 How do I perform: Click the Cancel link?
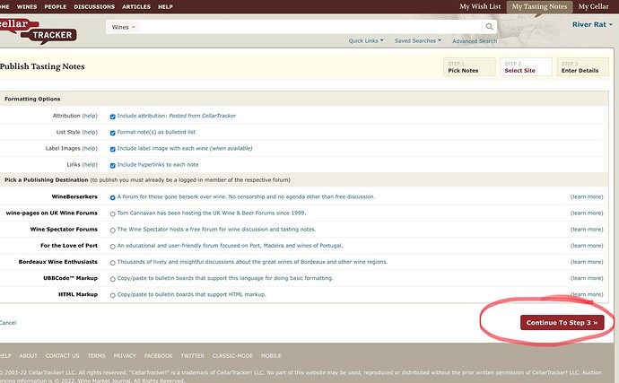[x=8, y=323]
